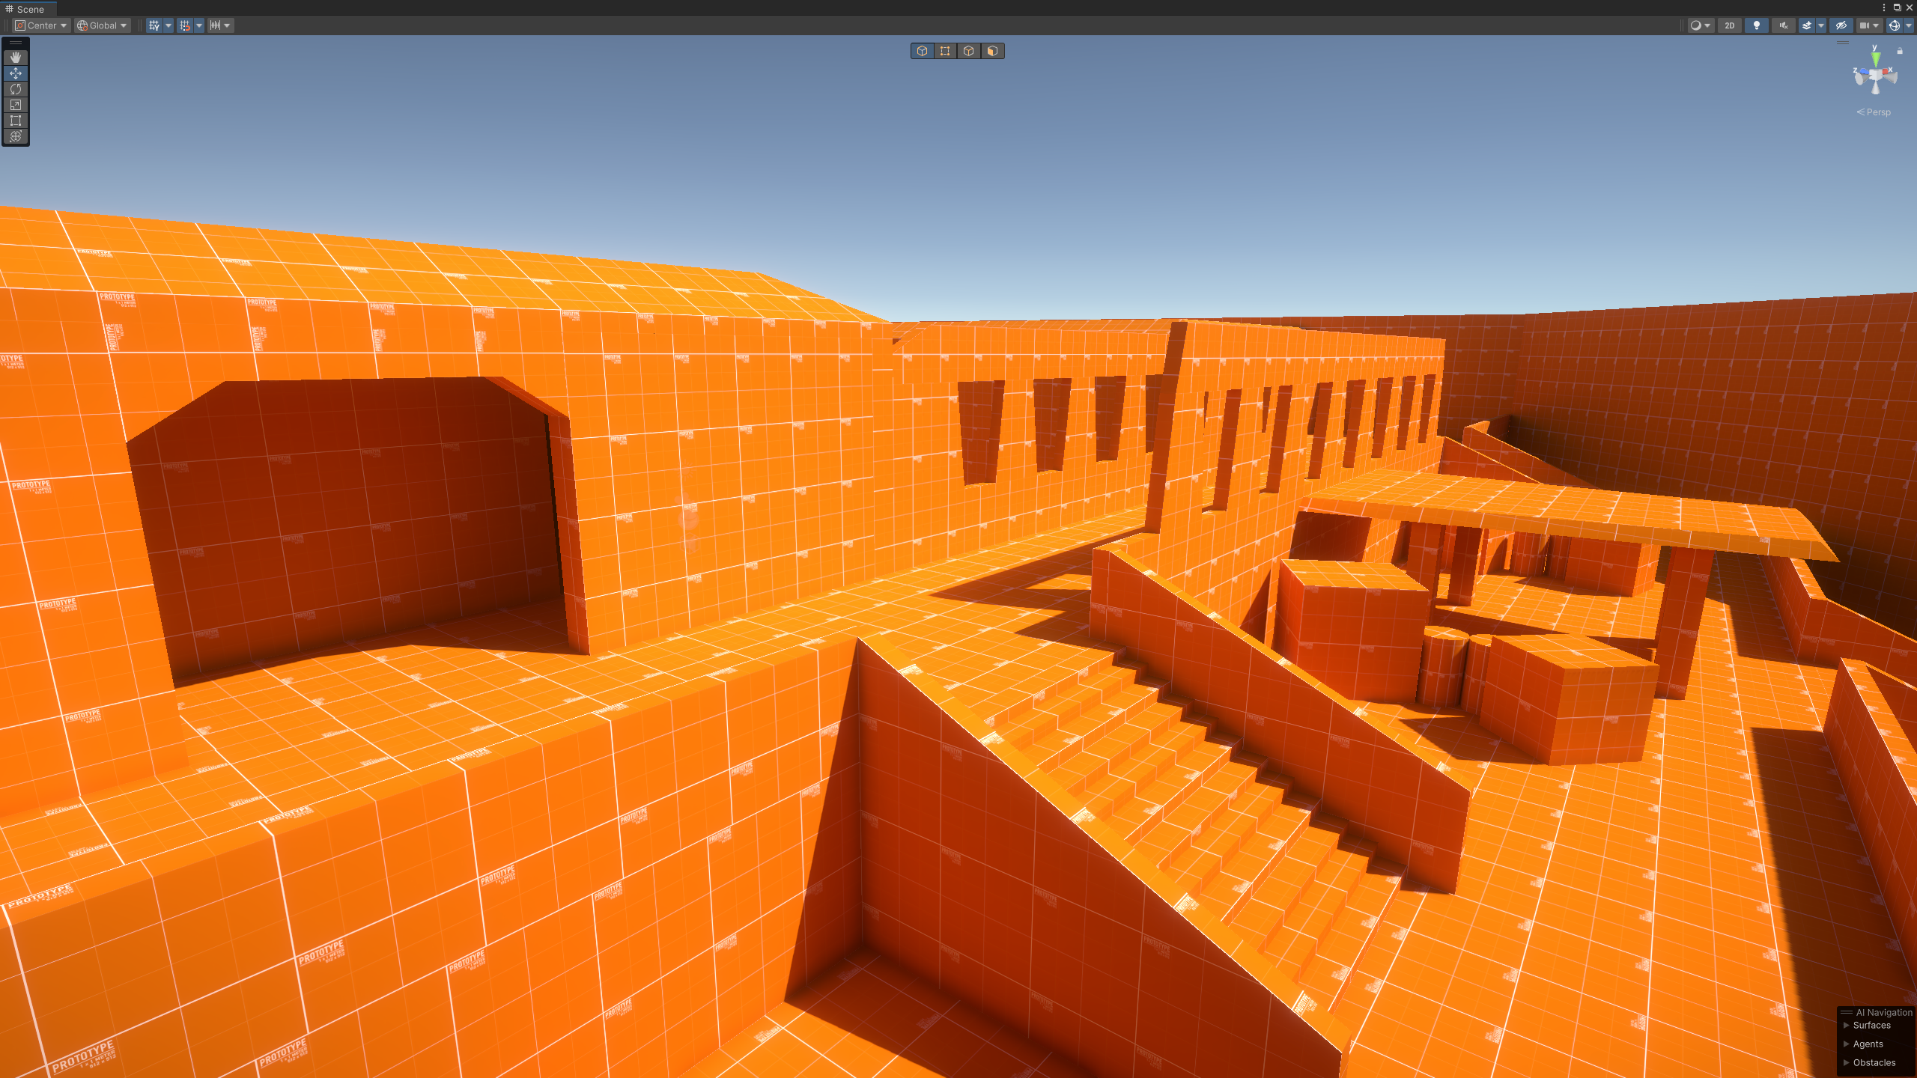Toggle scene audio mute
The height and width of the screenshot is (1078, 1917).
point(1784,25)
